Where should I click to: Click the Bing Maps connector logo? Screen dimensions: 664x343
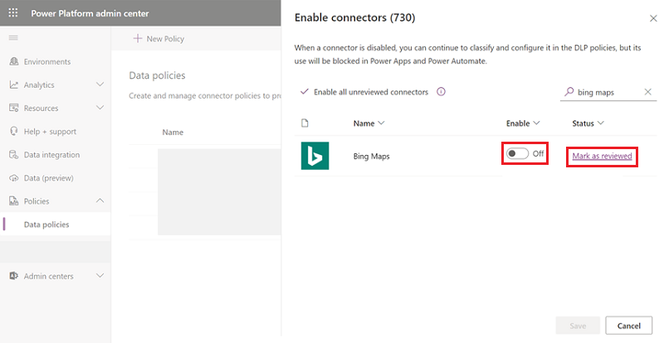pyautogui.click(x=315, y=156)
